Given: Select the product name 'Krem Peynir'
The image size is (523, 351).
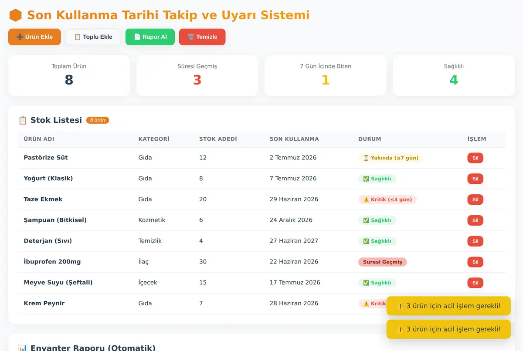Looking at the screenshot, I should coord(44,303).
